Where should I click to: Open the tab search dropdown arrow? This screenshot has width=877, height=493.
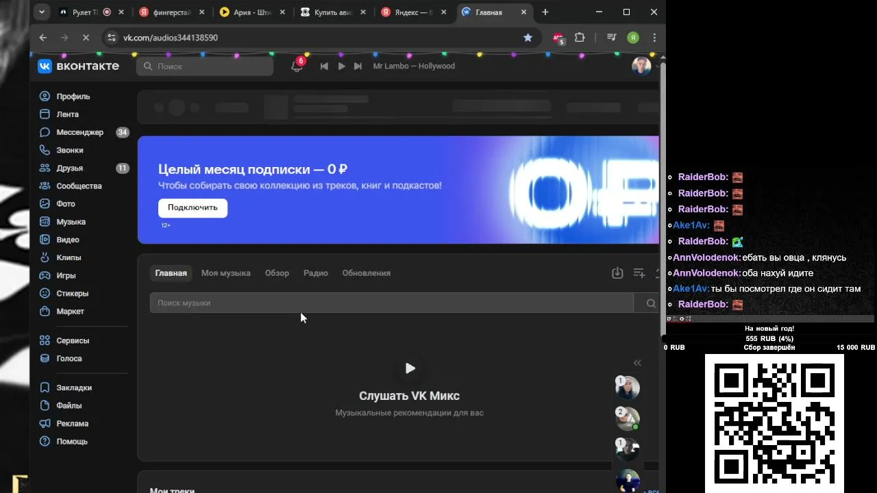pos(42,12)
